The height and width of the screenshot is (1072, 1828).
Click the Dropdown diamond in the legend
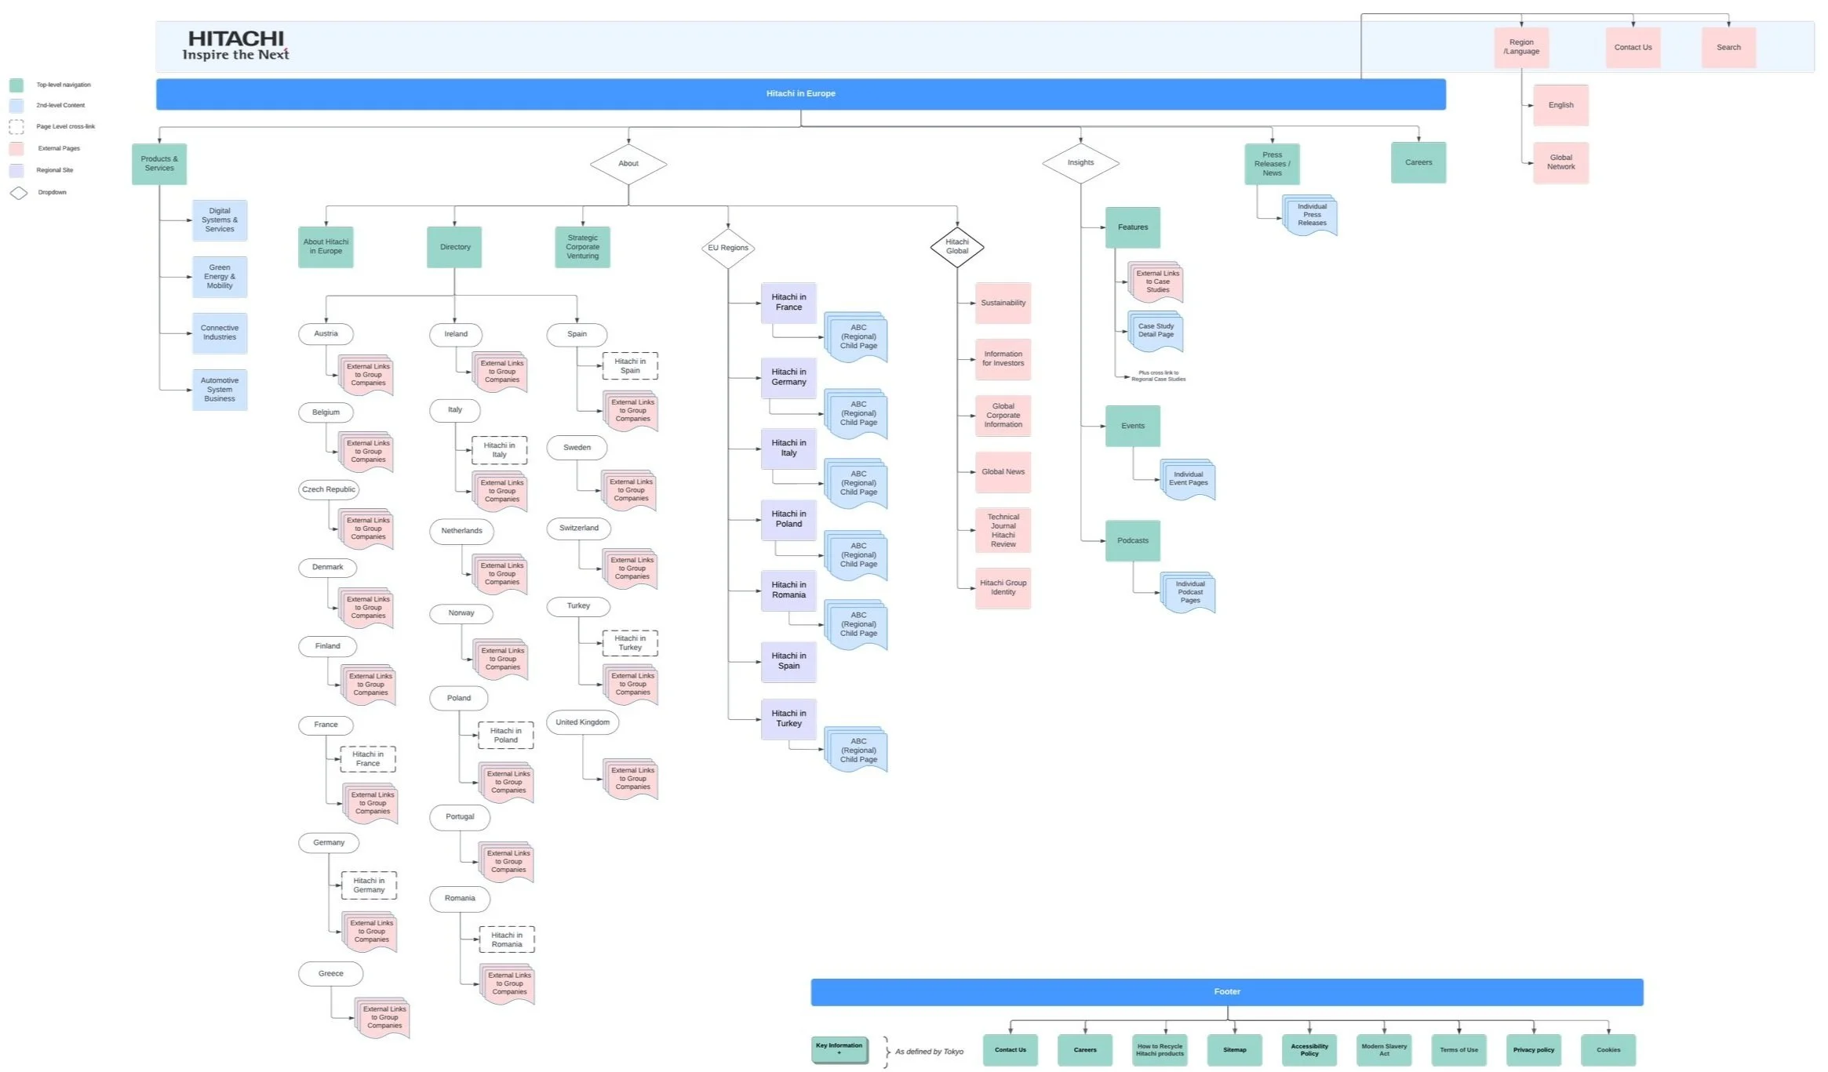coord(18,193)
